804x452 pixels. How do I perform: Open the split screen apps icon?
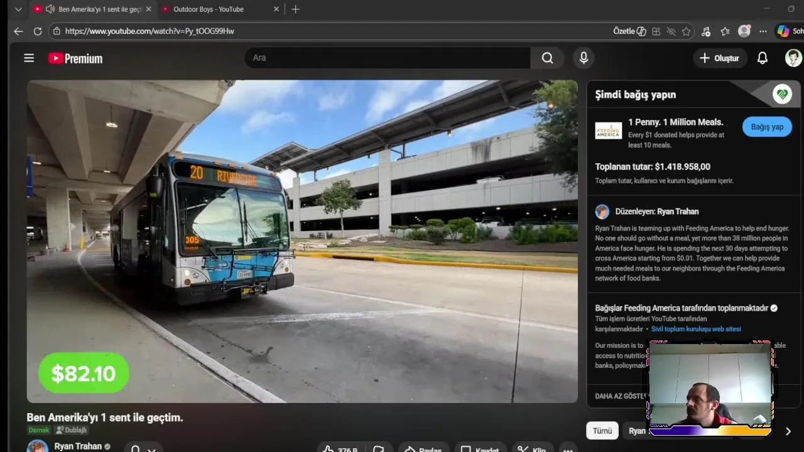(x=656, y=31)
